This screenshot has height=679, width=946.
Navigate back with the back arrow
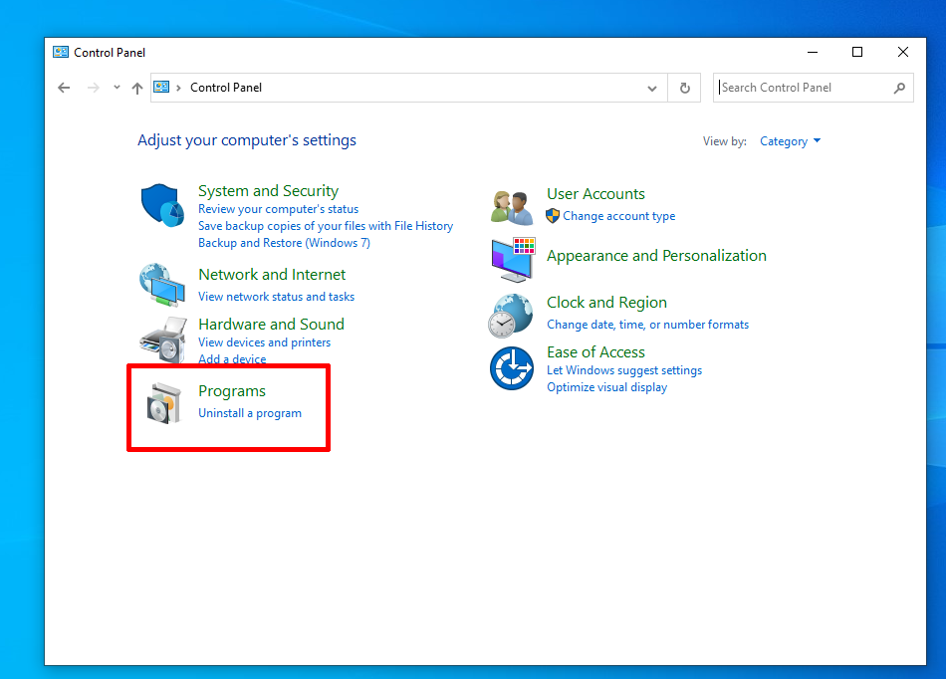pos(64,88)
